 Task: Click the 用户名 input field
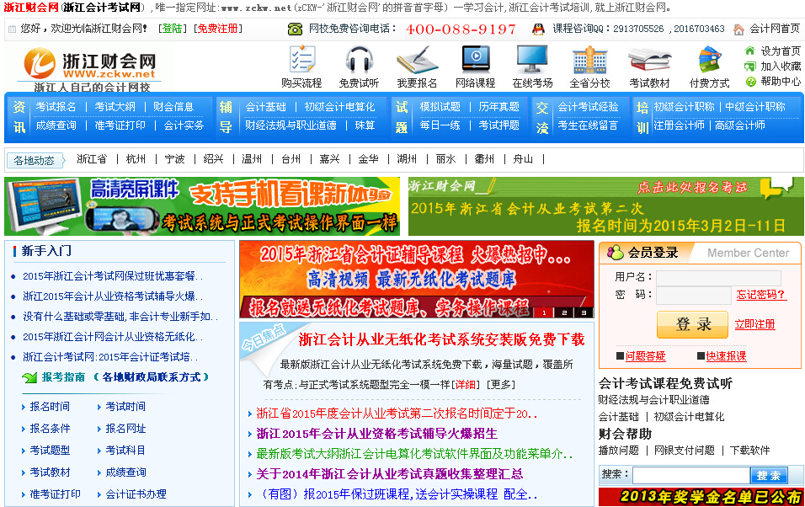(718, 277)
